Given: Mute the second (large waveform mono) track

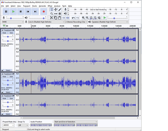Looking at the screenshot, I should (4, 77).
